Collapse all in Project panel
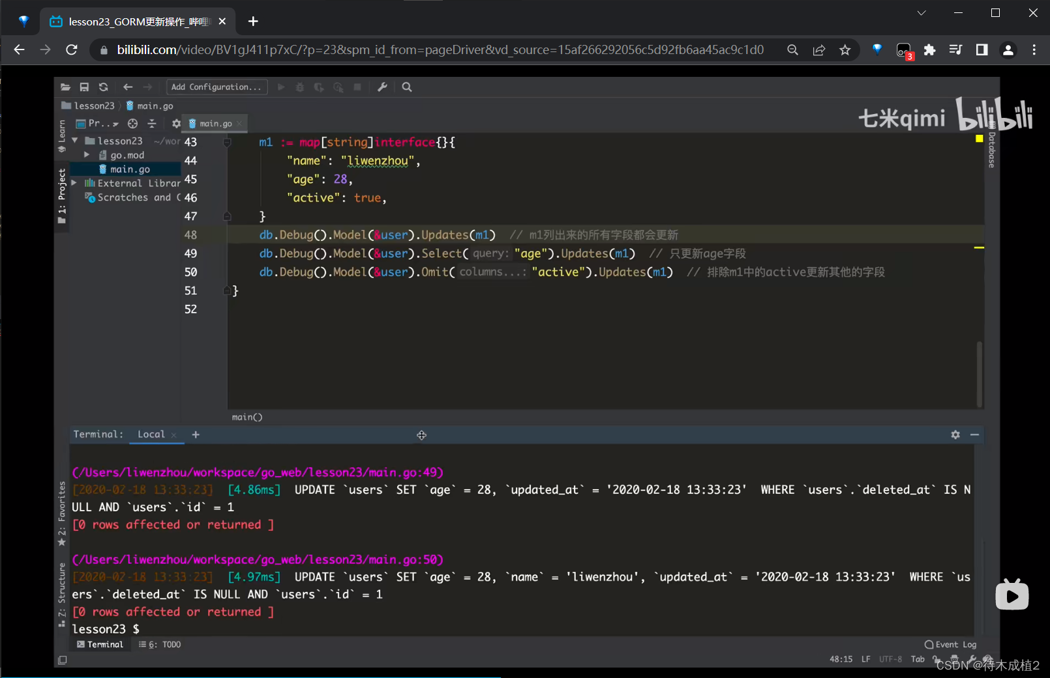Image resolution: width=1050 pixels, height=678 pixels. click(152, 124)
